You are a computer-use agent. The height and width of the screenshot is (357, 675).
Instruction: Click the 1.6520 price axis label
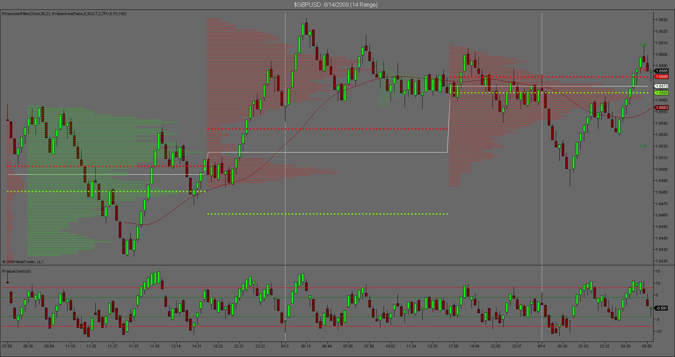click(x=662, y=146)
